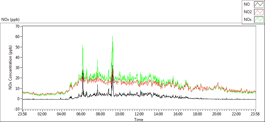This screenshot has height=122, width=265.
Task: Click the starting 23:58 x-axis label
Action: [x=23, y=114]
